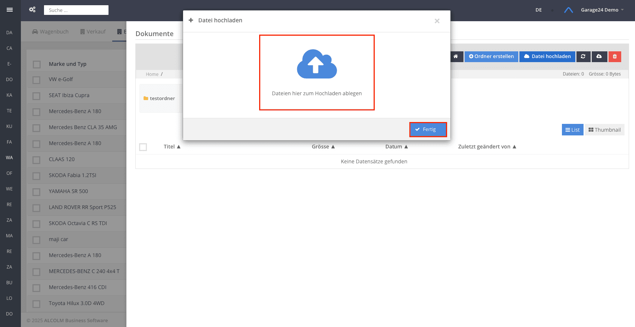The width and height of the screenshot is (635, 327).
Task: Tick the checkbox for YAMAHA SR 500
Action: [37, 192]
